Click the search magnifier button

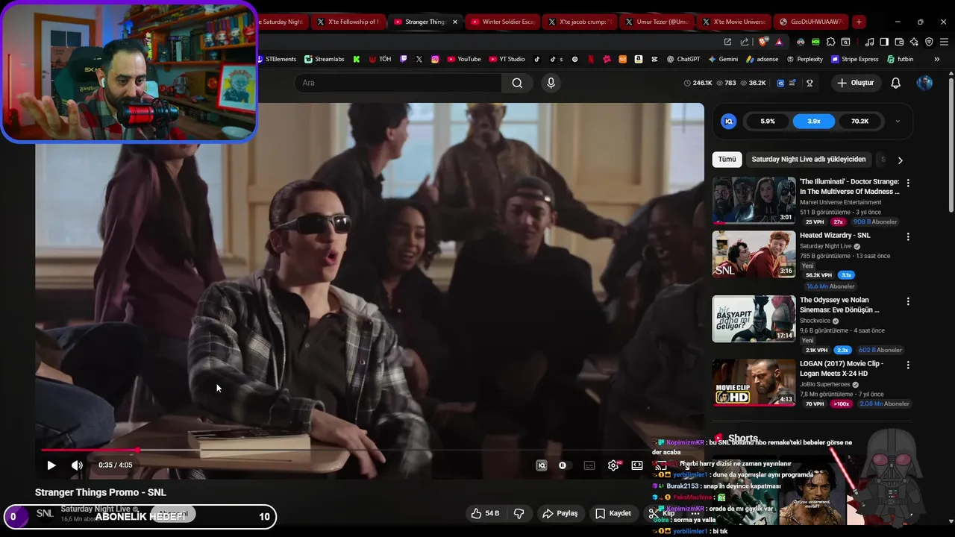pyautogui.click(x=517, y=83)
